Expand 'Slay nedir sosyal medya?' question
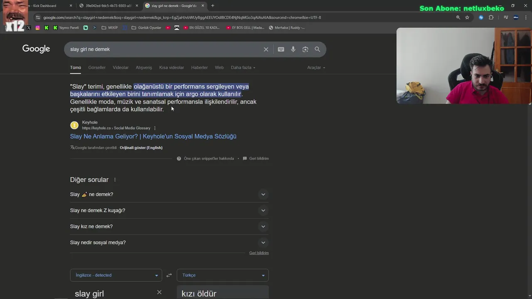This screenshot has width=532, height=299. tap(169, 243)
